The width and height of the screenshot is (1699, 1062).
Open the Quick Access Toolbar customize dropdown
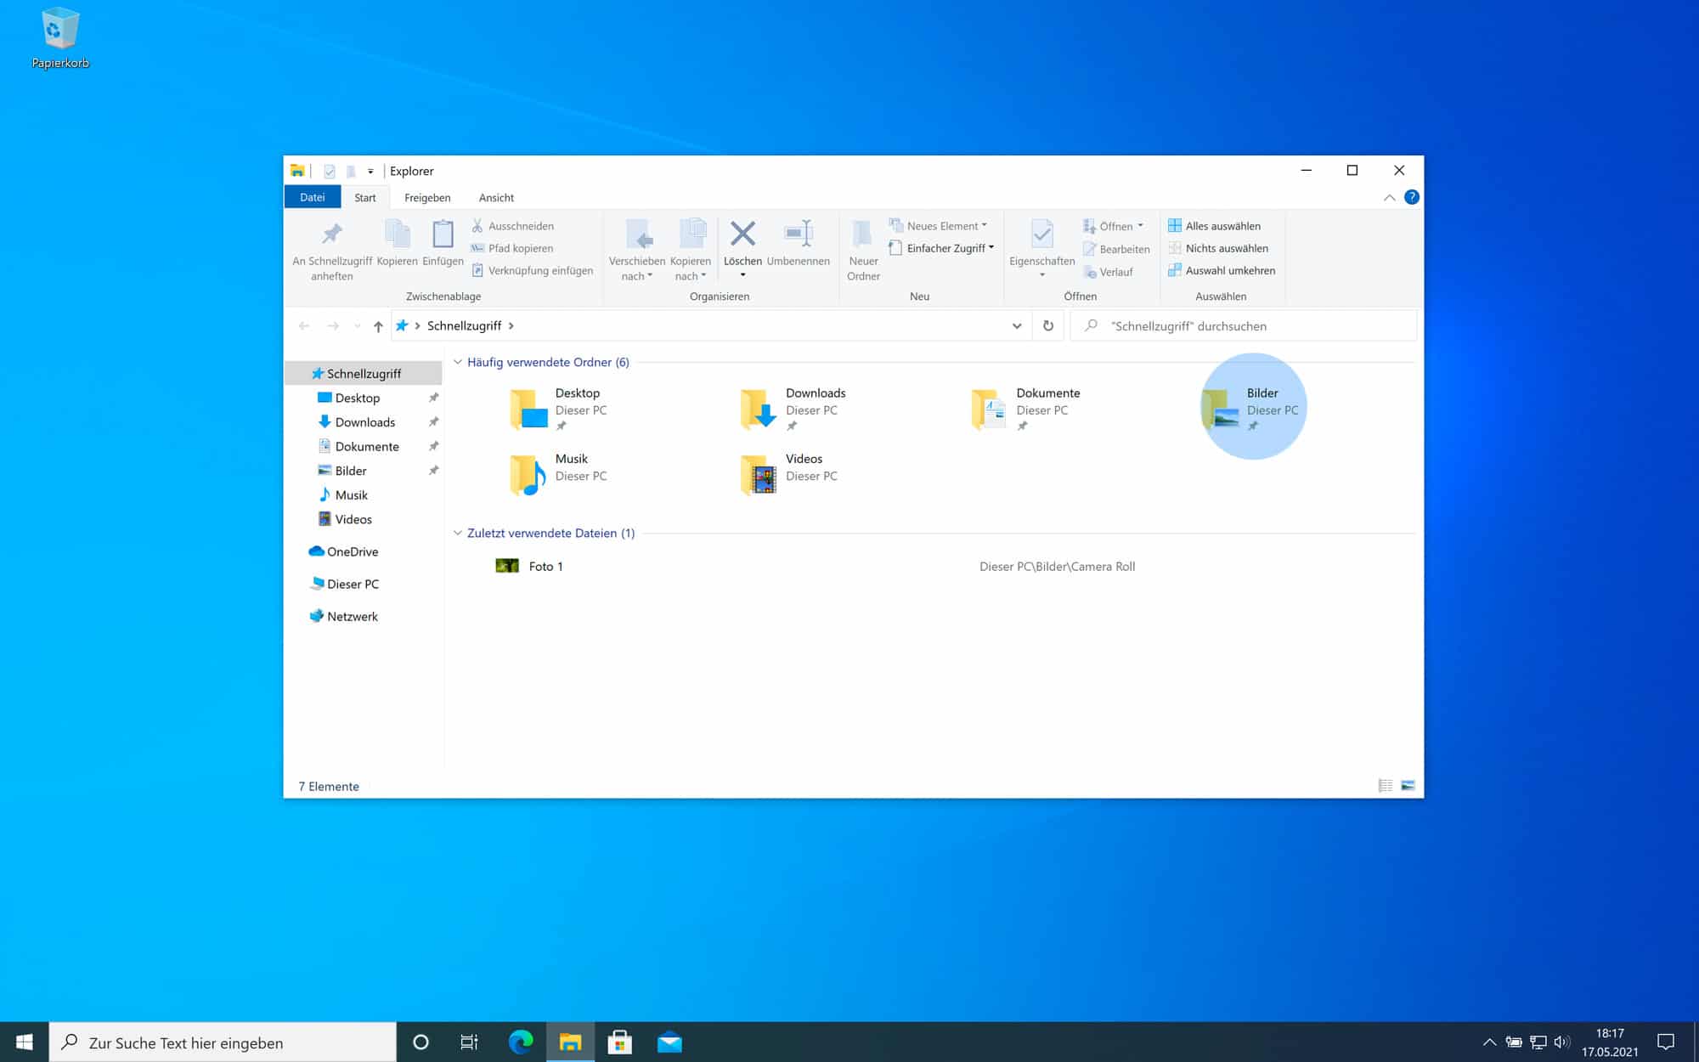(x=370, y=172)
